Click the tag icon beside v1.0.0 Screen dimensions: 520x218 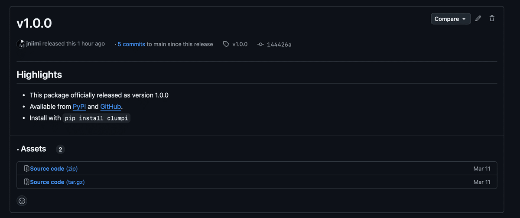(x=226, y=44)
